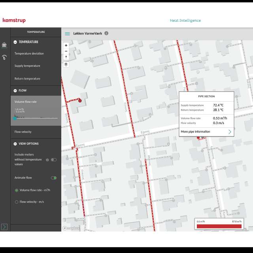Zoom out on the map
This screenshot has height=253, width=253.
click(66, 51)
